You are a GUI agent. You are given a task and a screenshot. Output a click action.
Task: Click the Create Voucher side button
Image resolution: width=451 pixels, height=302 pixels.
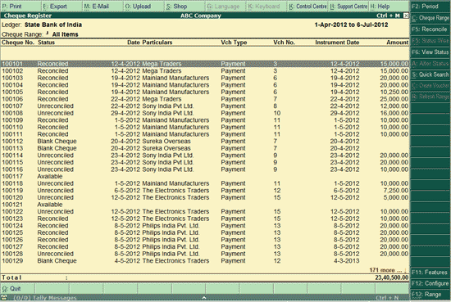point(430,86)
